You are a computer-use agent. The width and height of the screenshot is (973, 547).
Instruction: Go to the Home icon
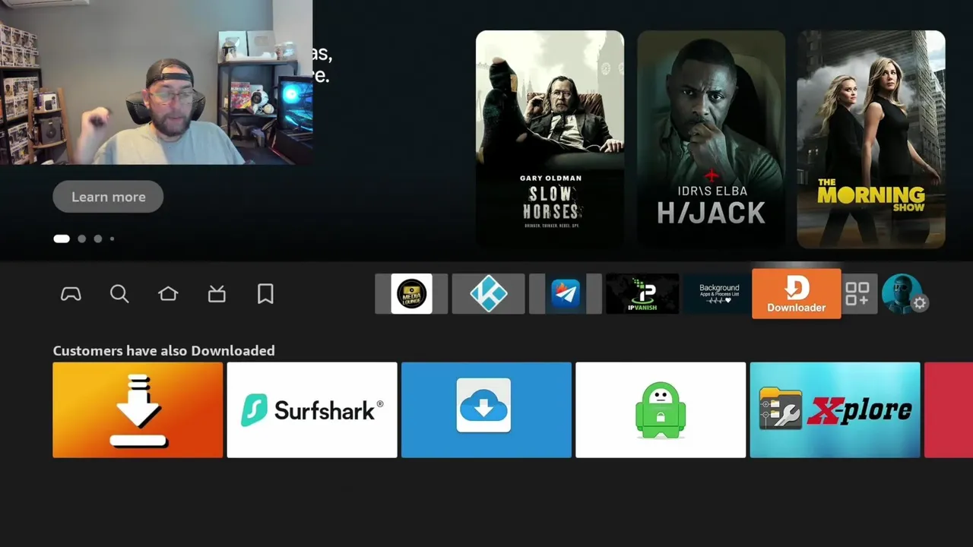point(168,294)
